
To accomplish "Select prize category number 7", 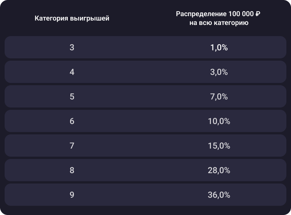I will (72, 146).
